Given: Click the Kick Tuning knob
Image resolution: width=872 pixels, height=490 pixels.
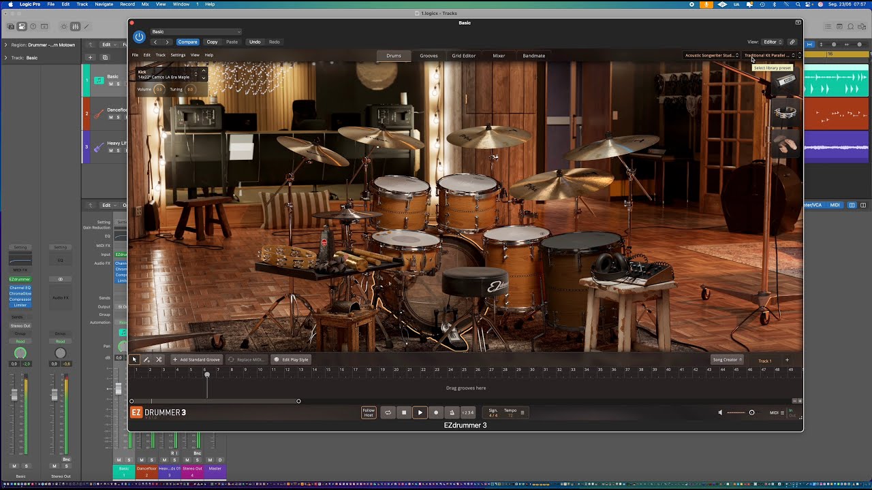Looking at the screenshot, I should (x=190, y=89).
